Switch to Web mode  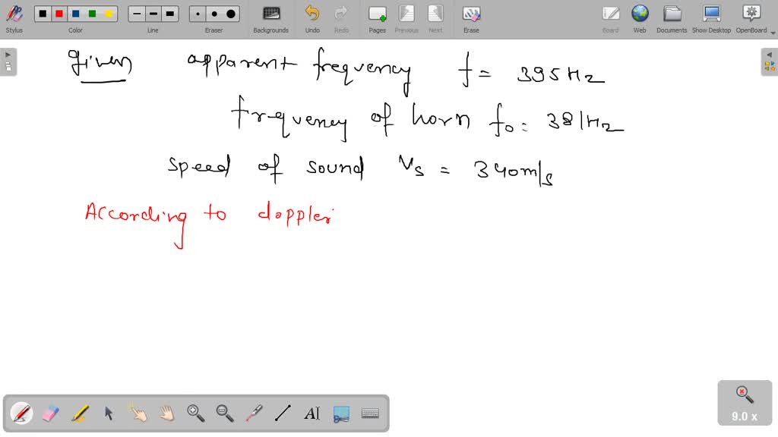[640, 19]
